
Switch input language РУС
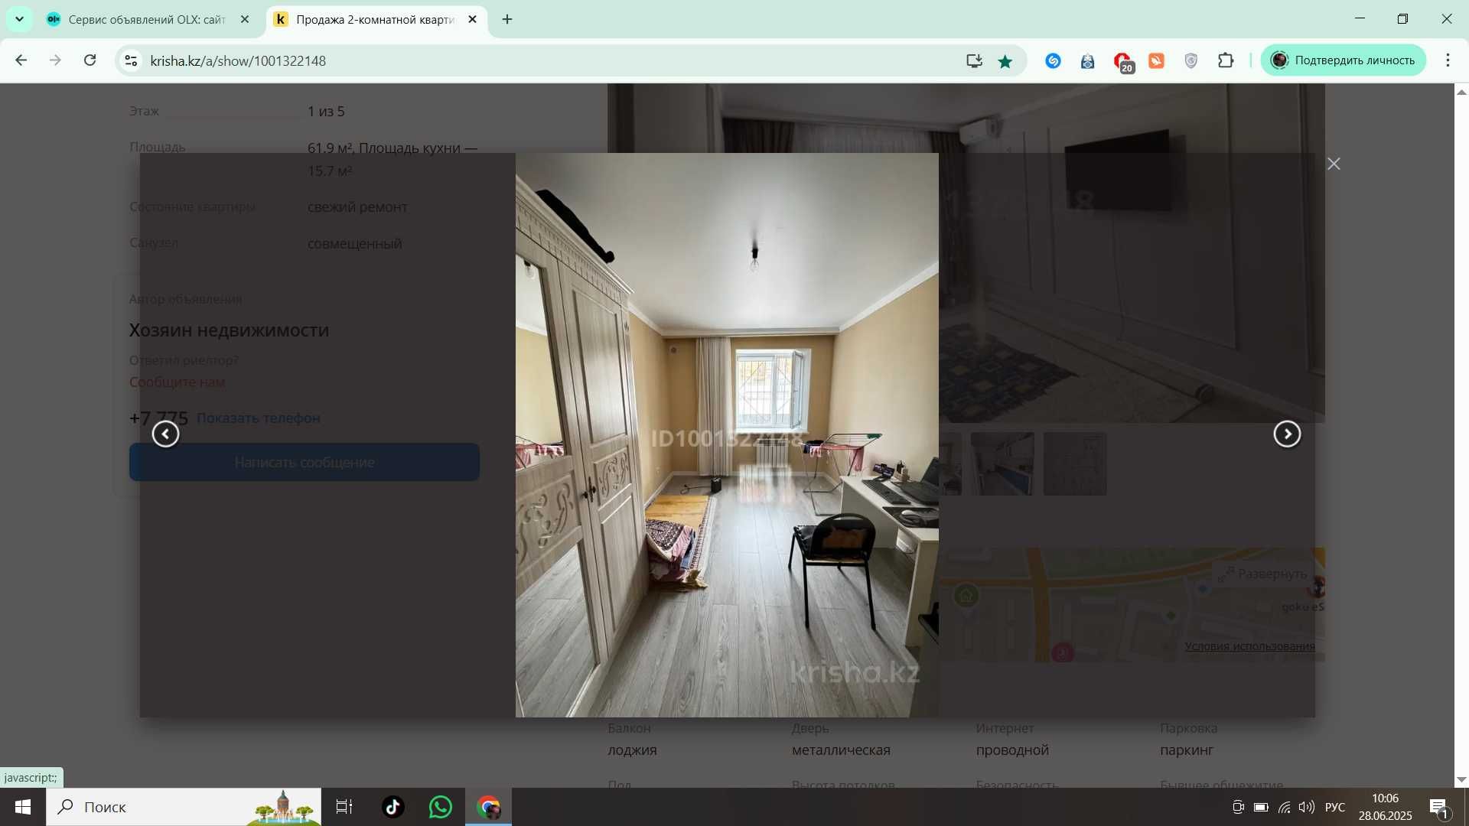(1335, 807)
